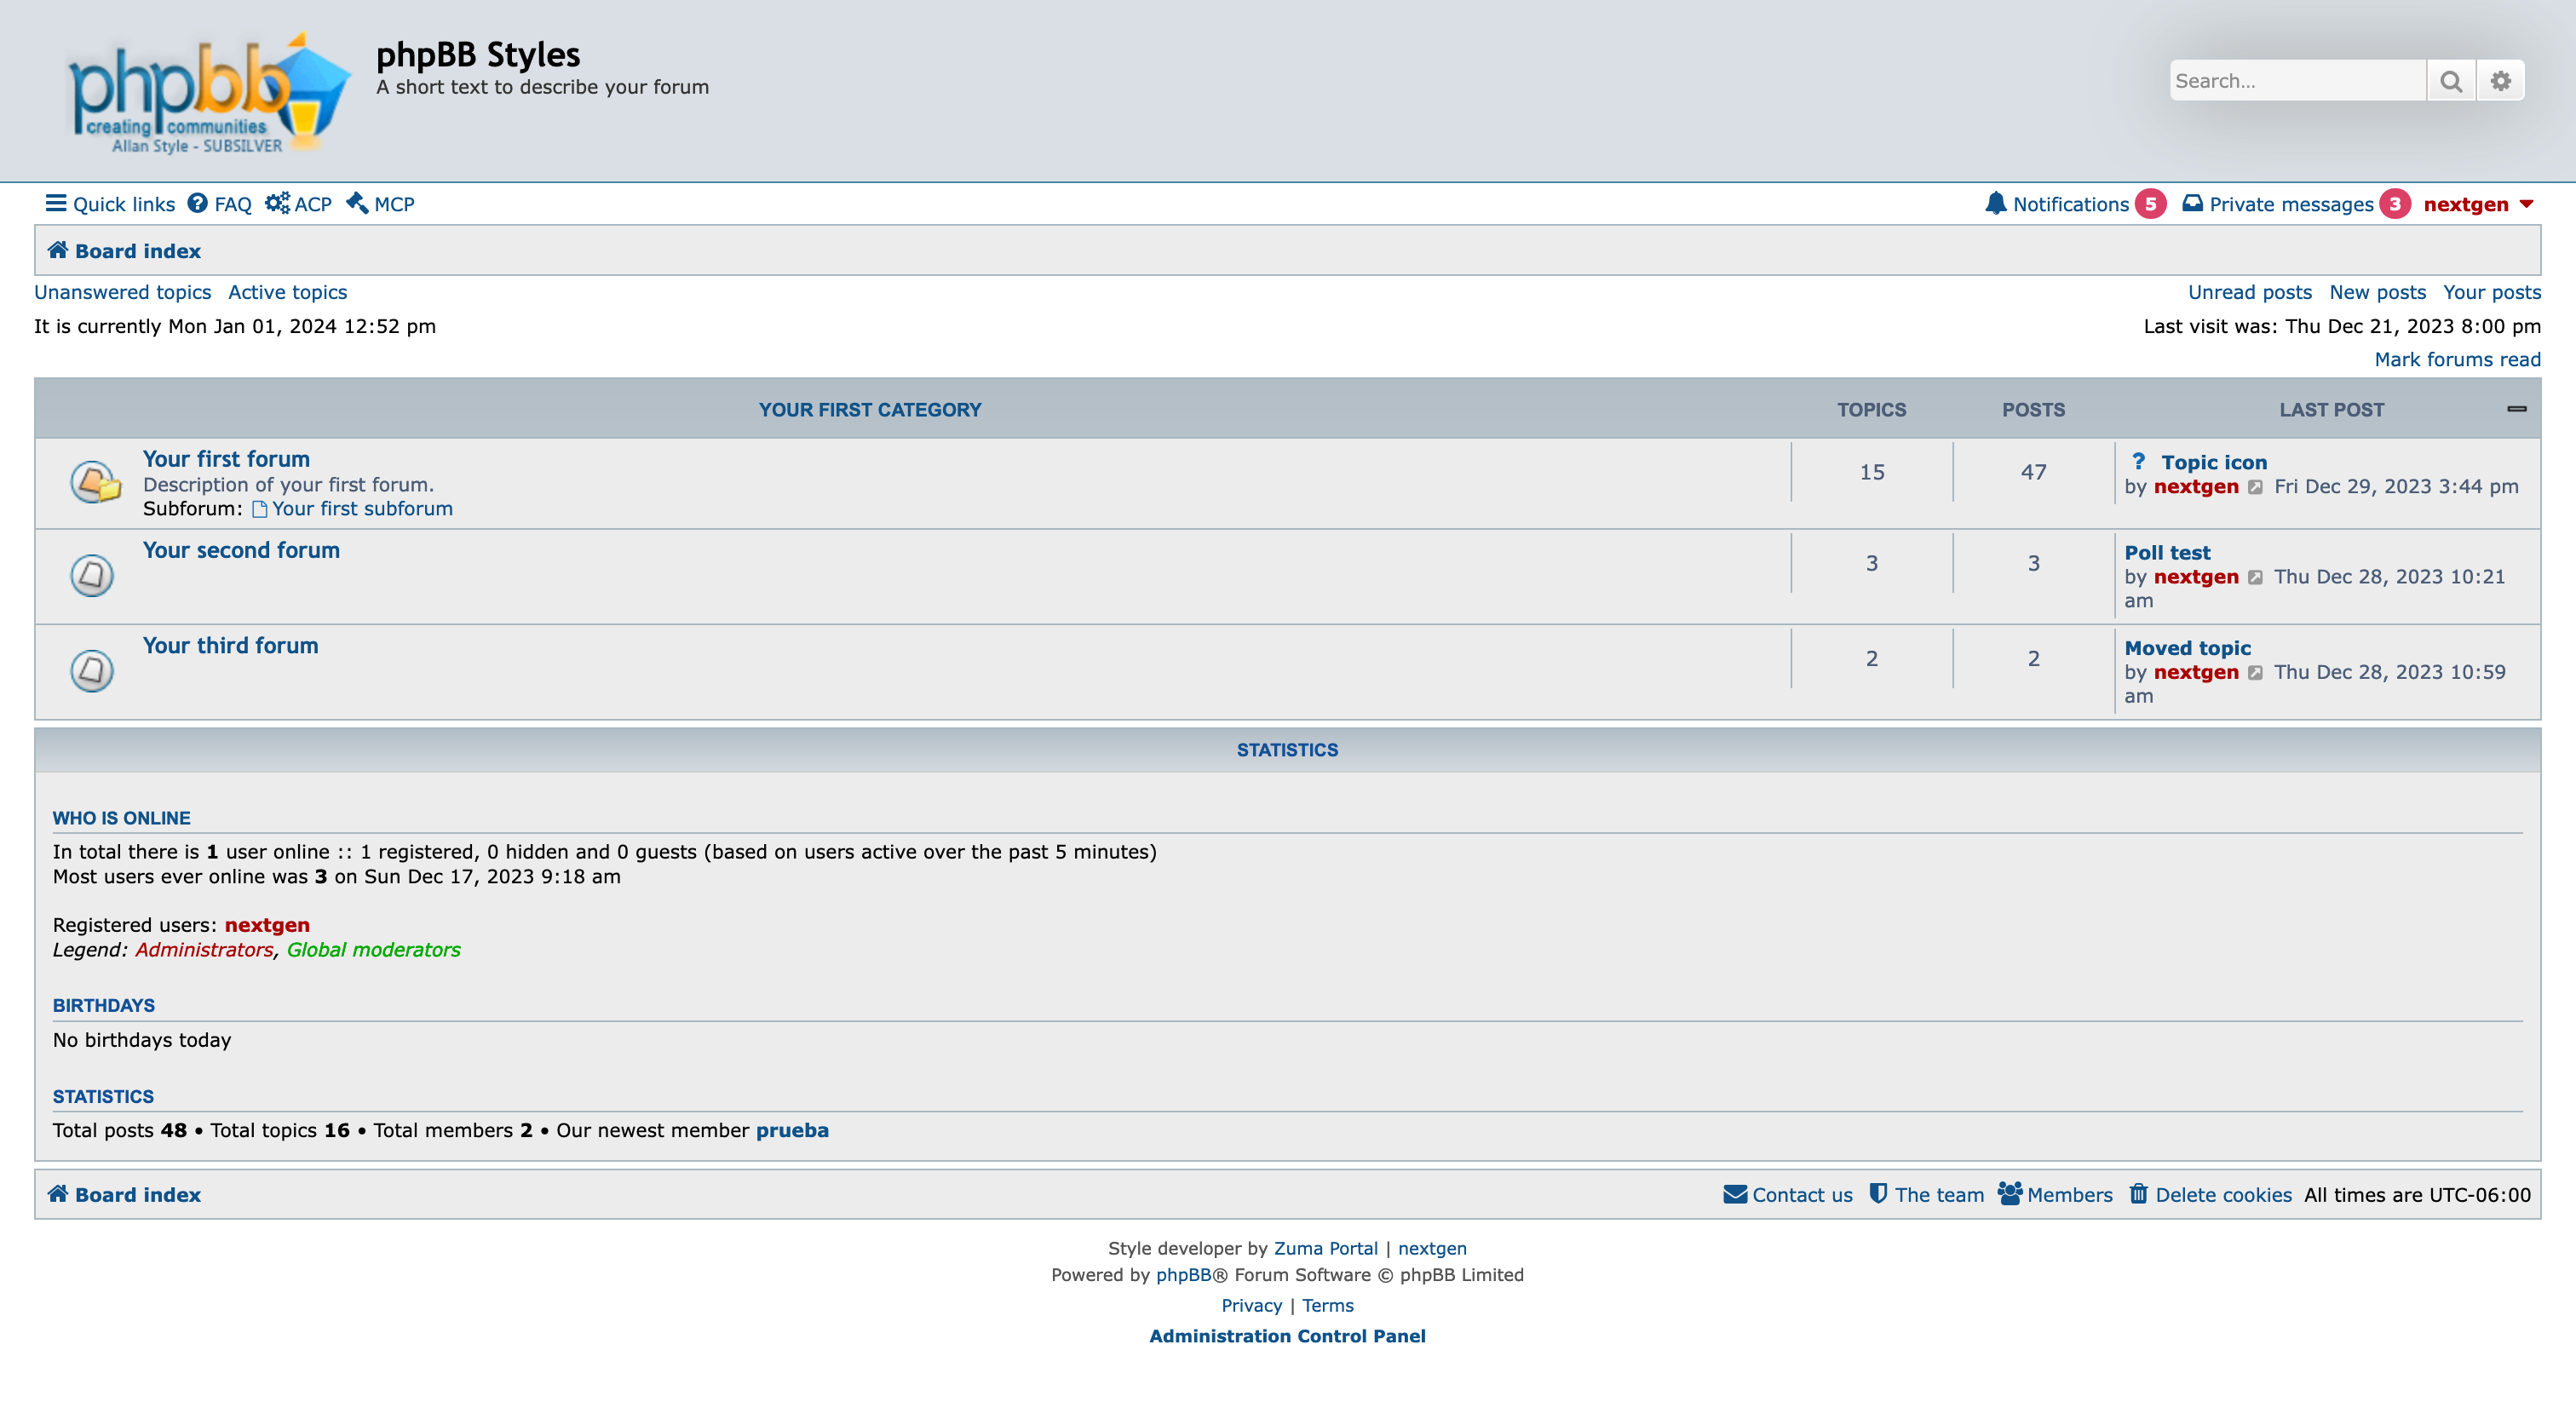This screenshot has width=2576, height=1402.
Task: Click the Search text field
Action: click(2296, 81)
